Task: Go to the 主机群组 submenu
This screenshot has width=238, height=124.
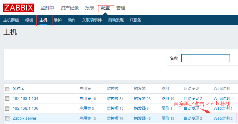Action: [11, 20]
